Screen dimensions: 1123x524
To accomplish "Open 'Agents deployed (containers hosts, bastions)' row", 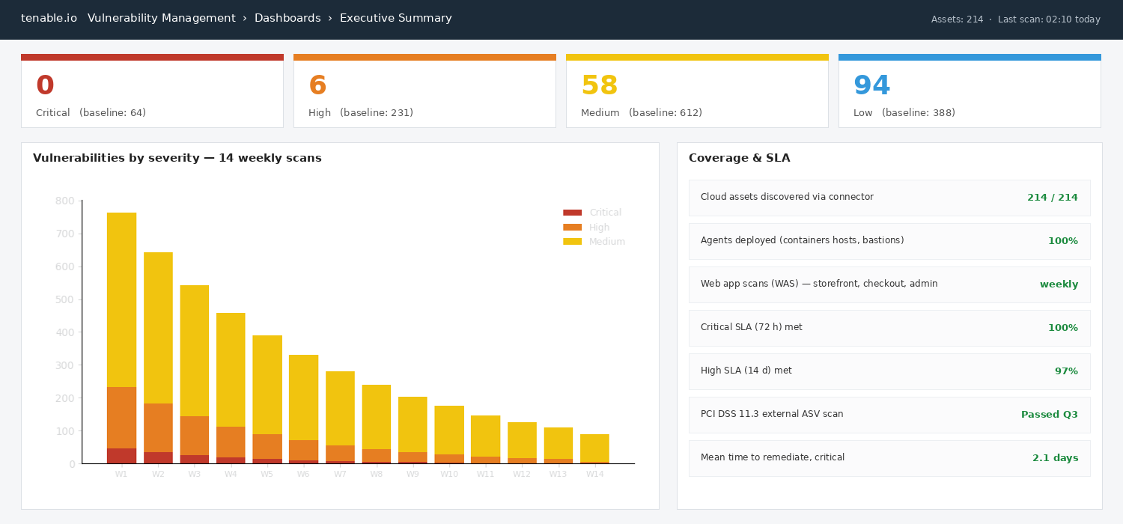I will (x=889, y=241).
